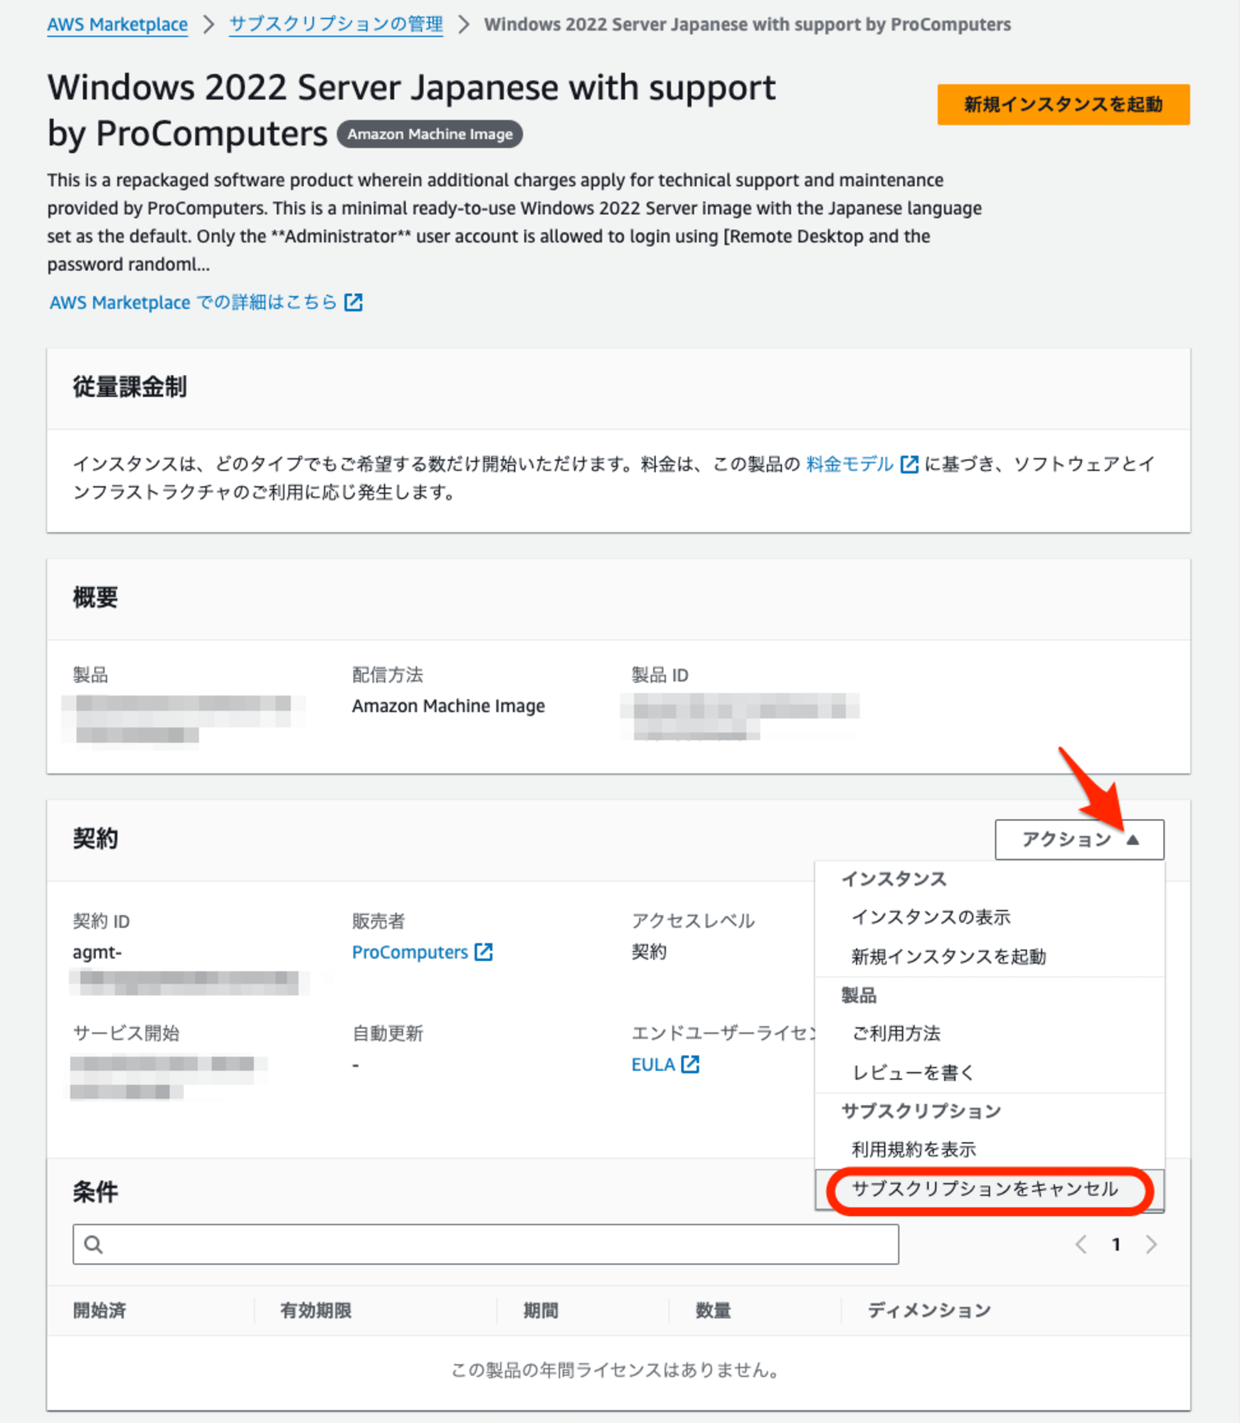Click external-link icon next to 料金モデル
The width and height of the screenshot is (1240, 1423).
tap(909, 465)
